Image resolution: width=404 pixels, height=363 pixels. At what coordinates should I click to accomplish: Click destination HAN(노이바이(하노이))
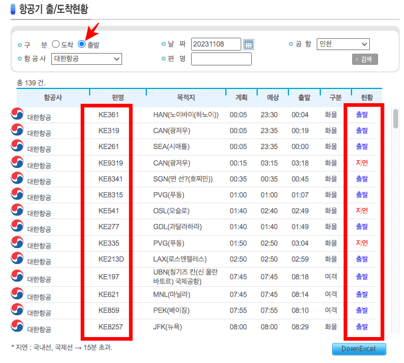coord(186,114)
